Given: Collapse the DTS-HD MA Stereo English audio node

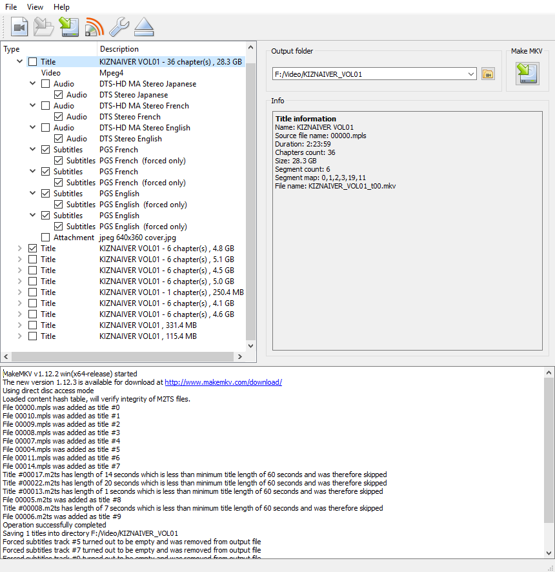Looking at the screenshot, I should coord(32,128).
